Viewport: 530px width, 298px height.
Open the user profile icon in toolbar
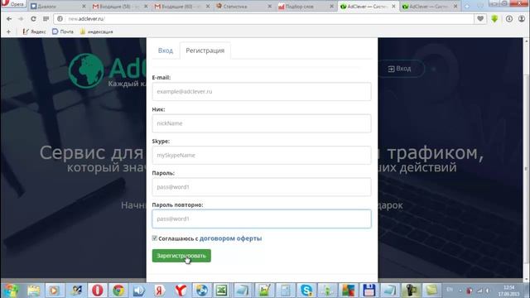coord(522,19)
